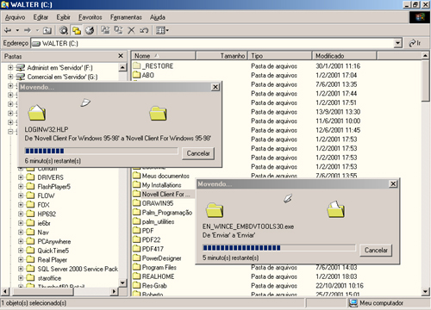Click the Delete X toolbar icon
This screenshot has width=431, height=310.
131,30
